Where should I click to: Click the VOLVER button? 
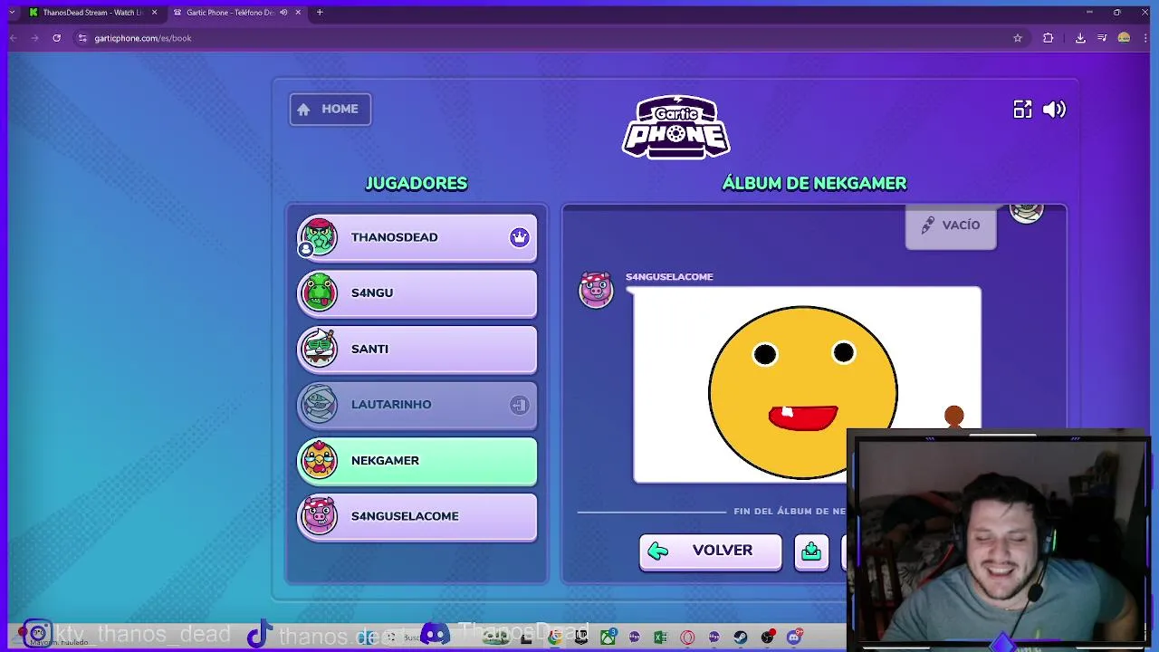710,551
